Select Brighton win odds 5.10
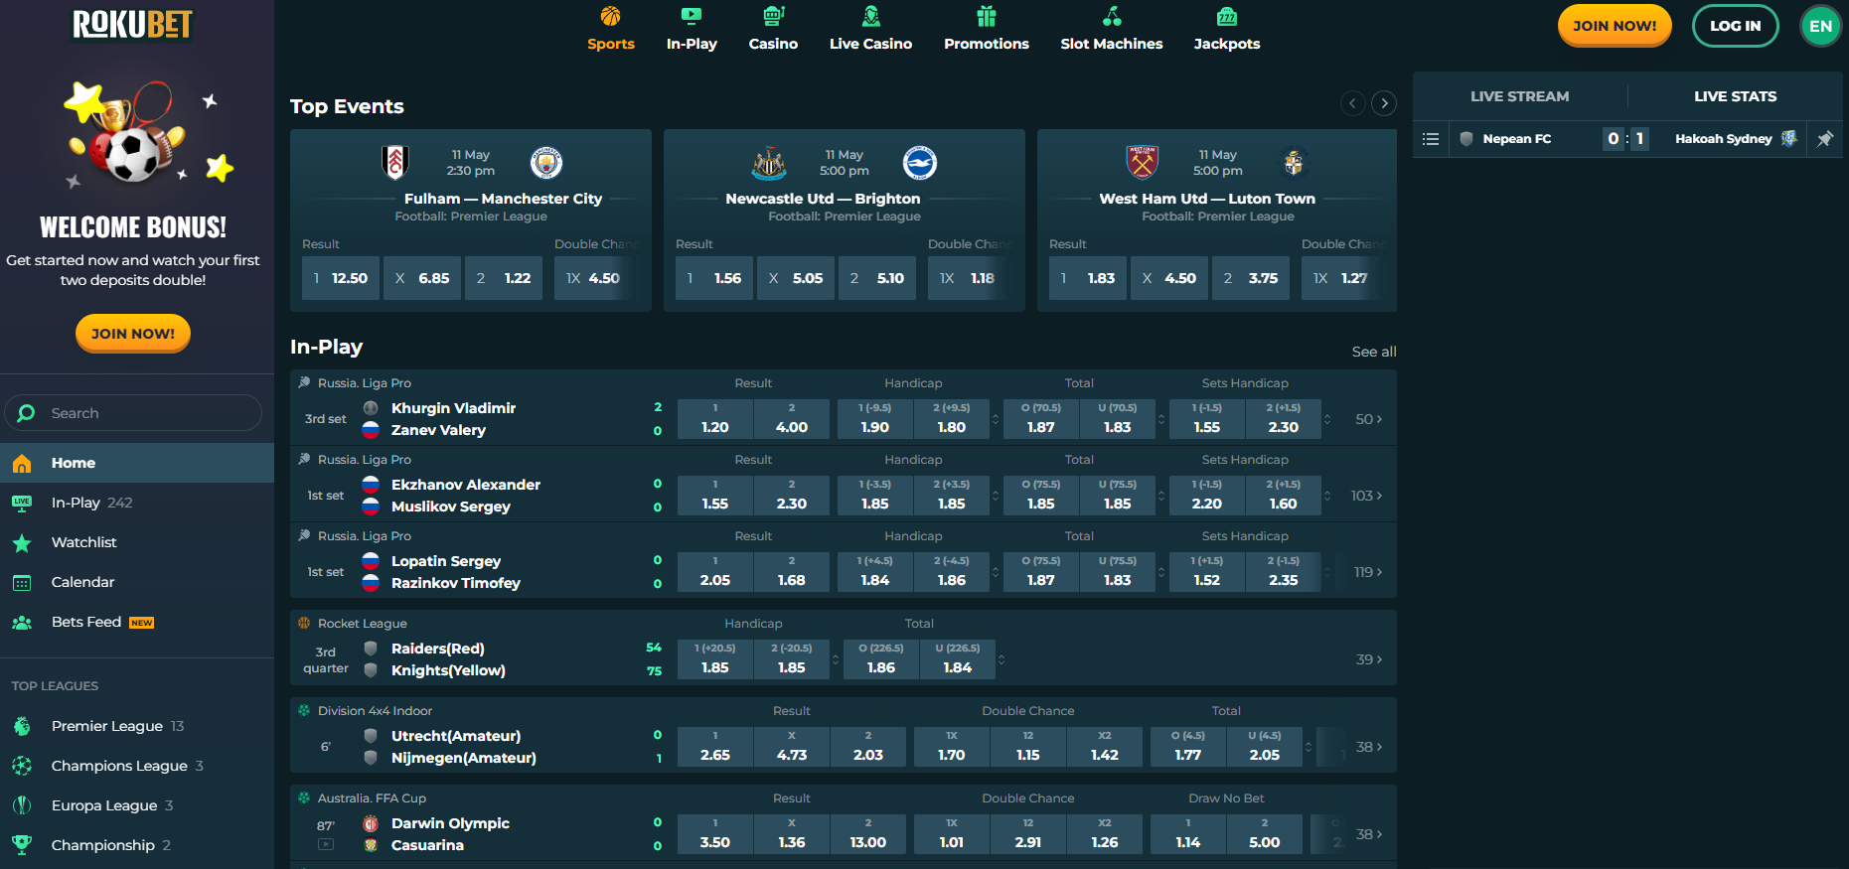This screenshot has height=869, width=1849. (x=877, y=278)
